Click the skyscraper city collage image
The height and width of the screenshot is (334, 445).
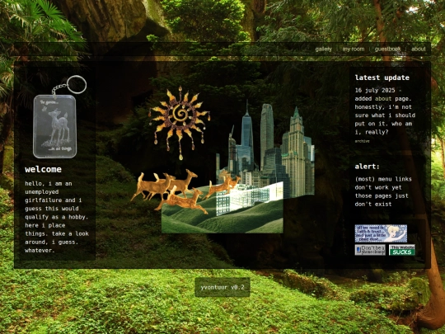click(265, 151)
